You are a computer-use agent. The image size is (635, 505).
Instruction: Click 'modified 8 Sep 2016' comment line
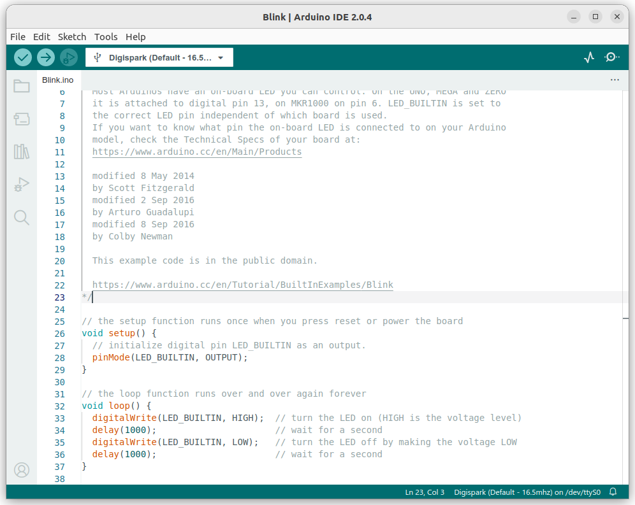click(x=143, y=225)
